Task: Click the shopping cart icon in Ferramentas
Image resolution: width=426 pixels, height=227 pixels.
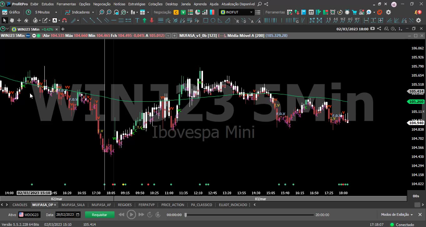Action: (x=355, y=12)
